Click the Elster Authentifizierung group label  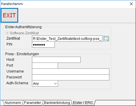[23, 27]
